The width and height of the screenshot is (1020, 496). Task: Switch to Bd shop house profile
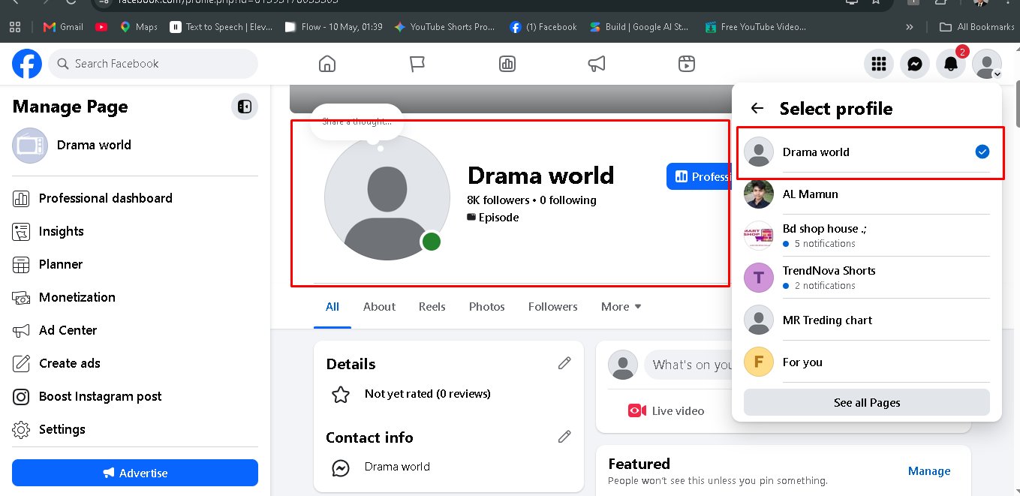[x=867, y=236]
